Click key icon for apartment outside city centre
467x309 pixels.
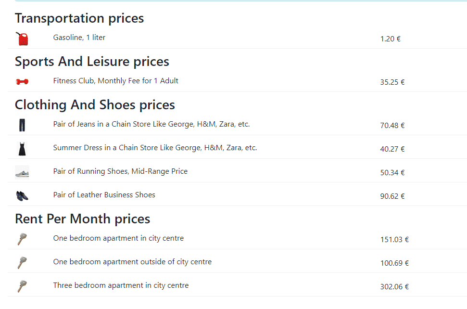click(22, 262)
